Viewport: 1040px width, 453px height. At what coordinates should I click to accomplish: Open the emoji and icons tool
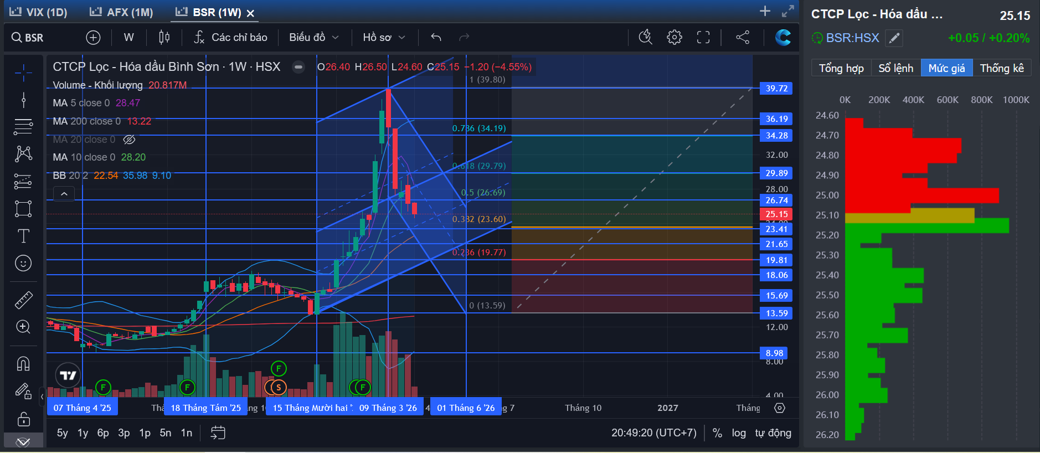pos(23,263)
